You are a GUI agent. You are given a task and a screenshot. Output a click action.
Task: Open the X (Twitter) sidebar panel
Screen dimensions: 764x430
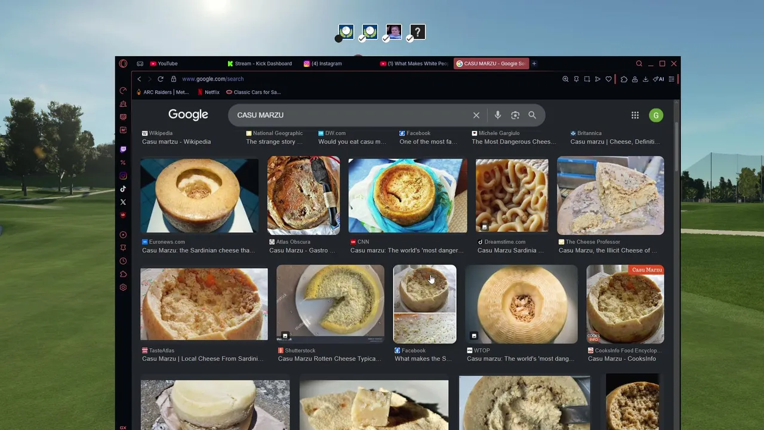[x=123, y=202]
